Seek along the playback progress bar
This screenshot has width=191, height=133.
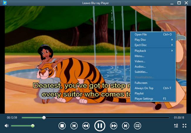click(95, 118)
